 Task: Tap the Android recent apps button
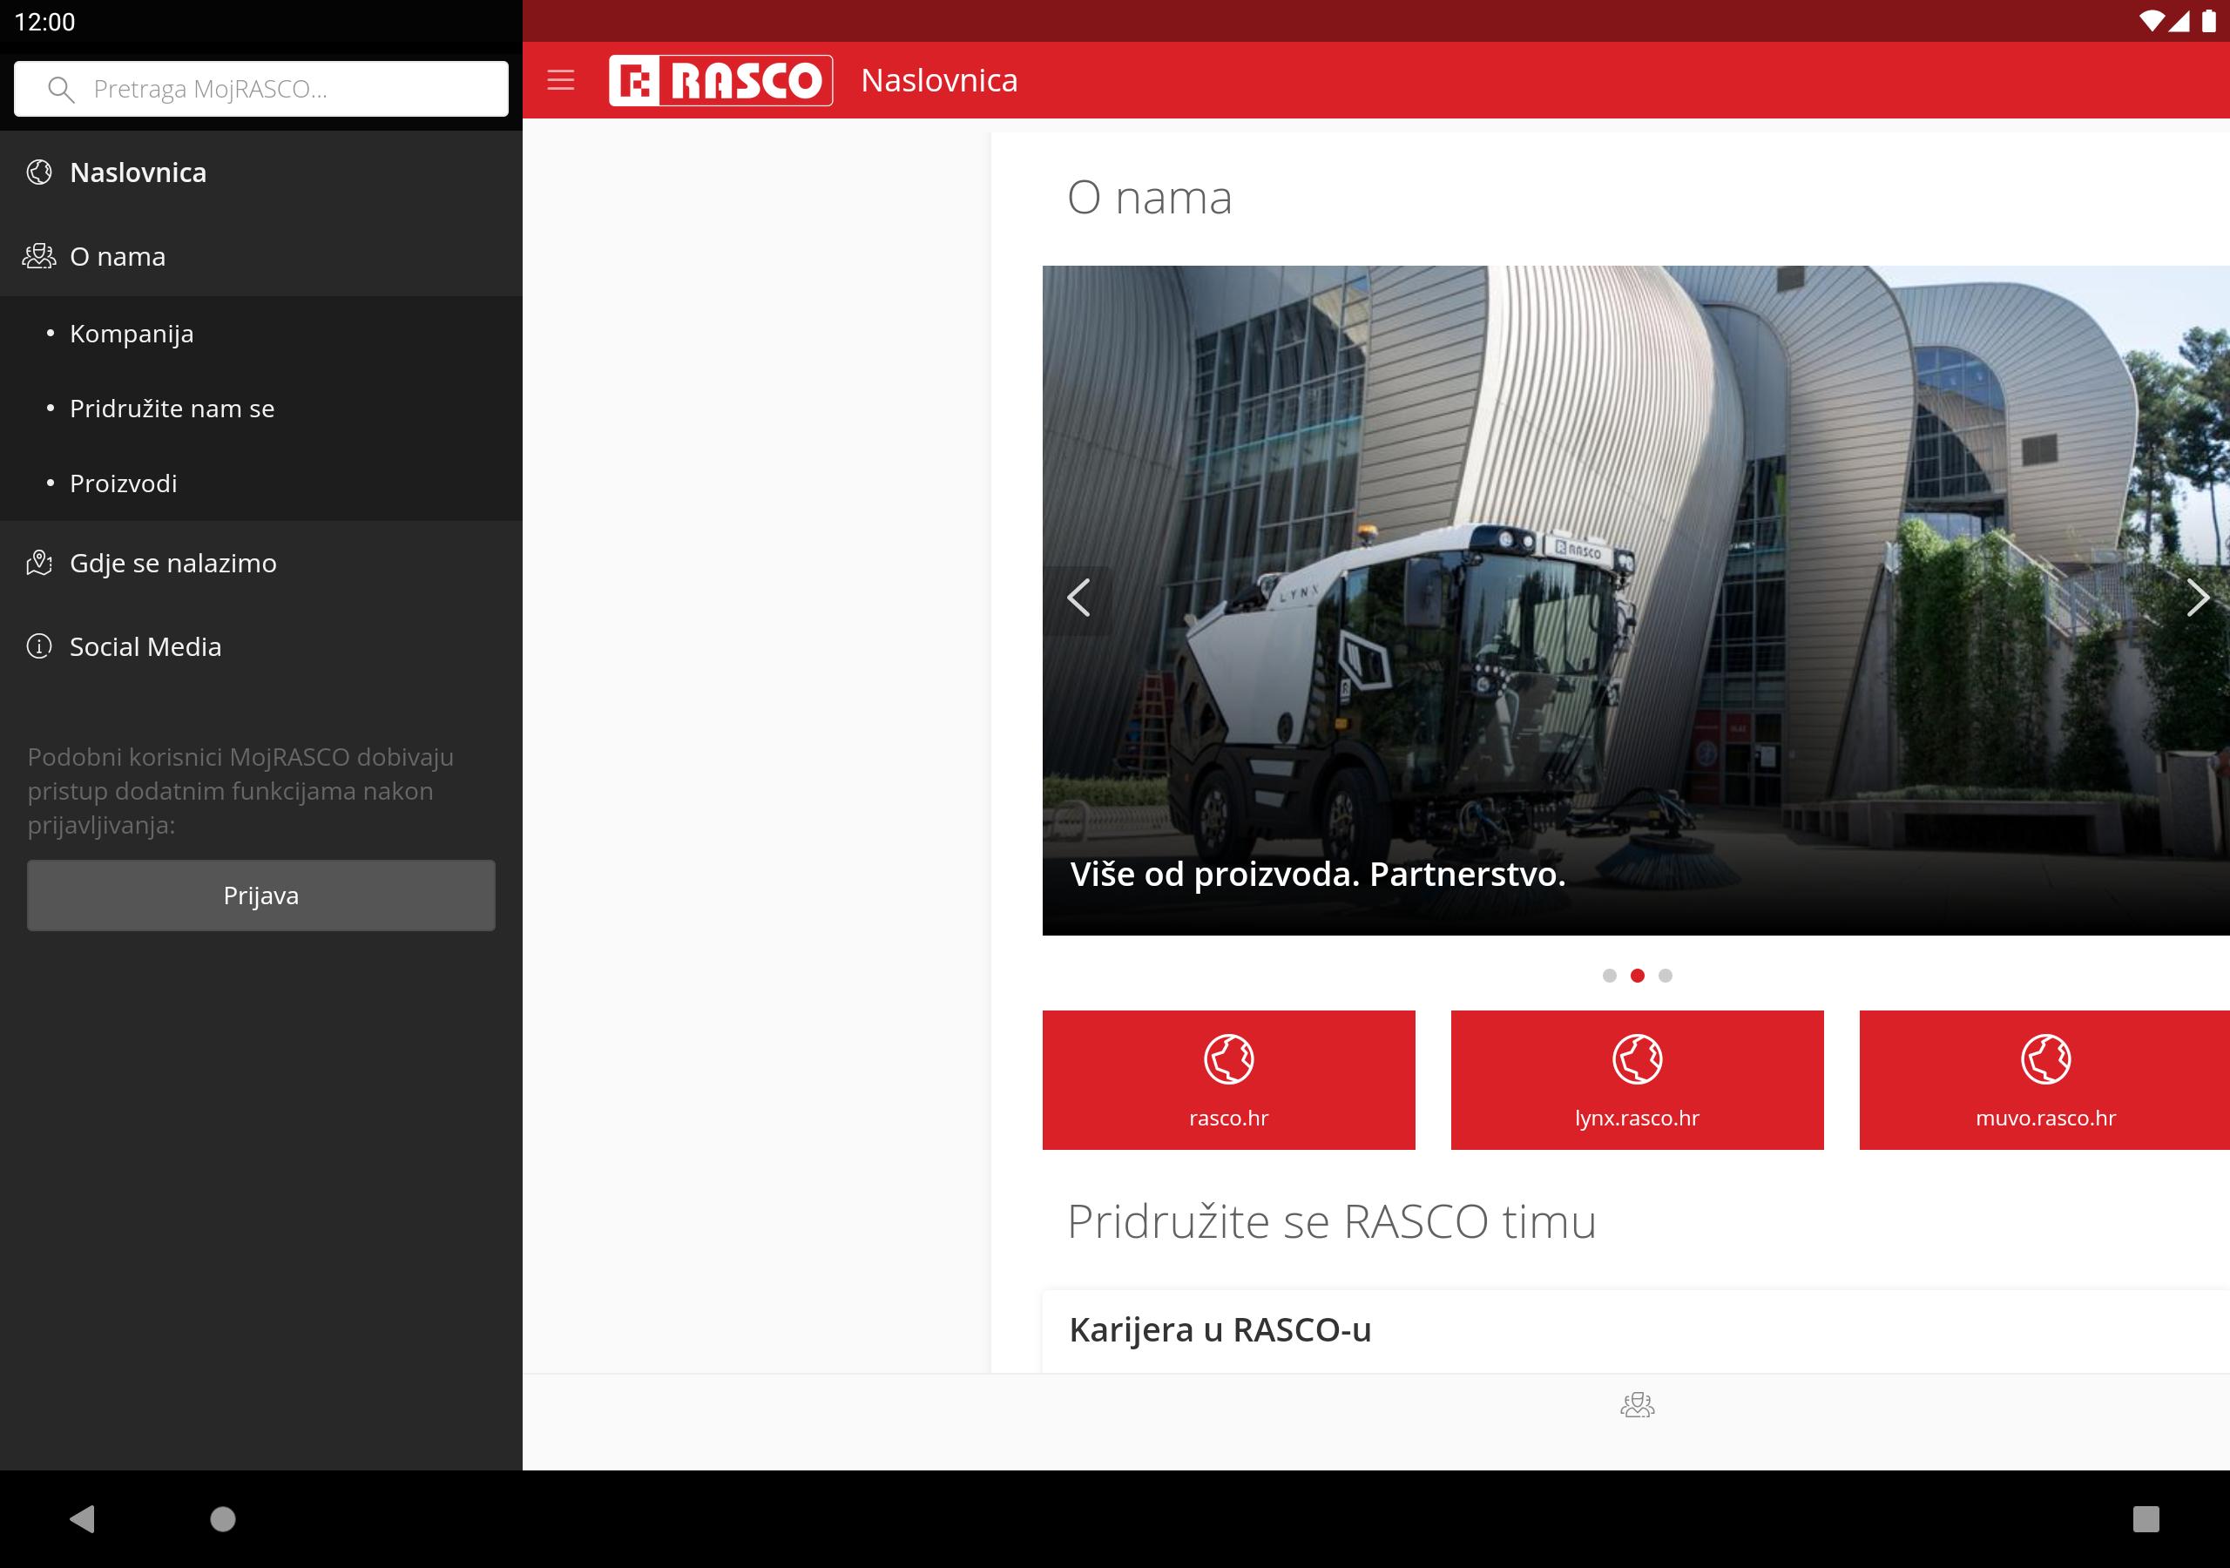(x=2146, y=1518)
